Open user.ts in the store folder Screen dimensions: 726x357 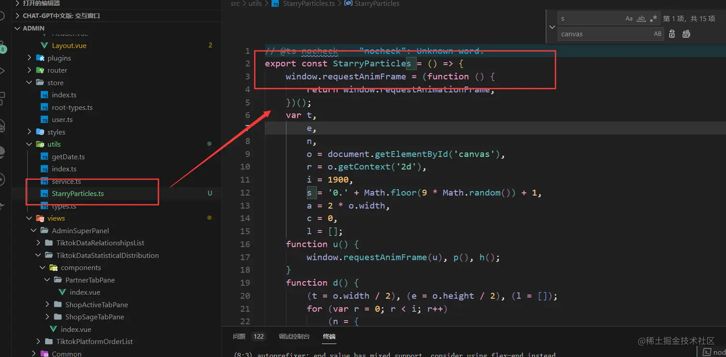click(x=62, y=120)
